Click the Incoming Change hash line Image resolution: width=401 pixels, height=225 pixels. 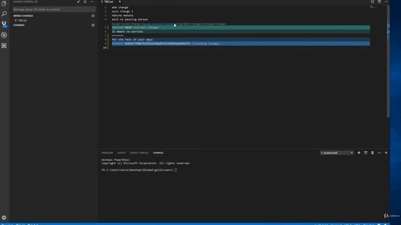click(241, 44)
